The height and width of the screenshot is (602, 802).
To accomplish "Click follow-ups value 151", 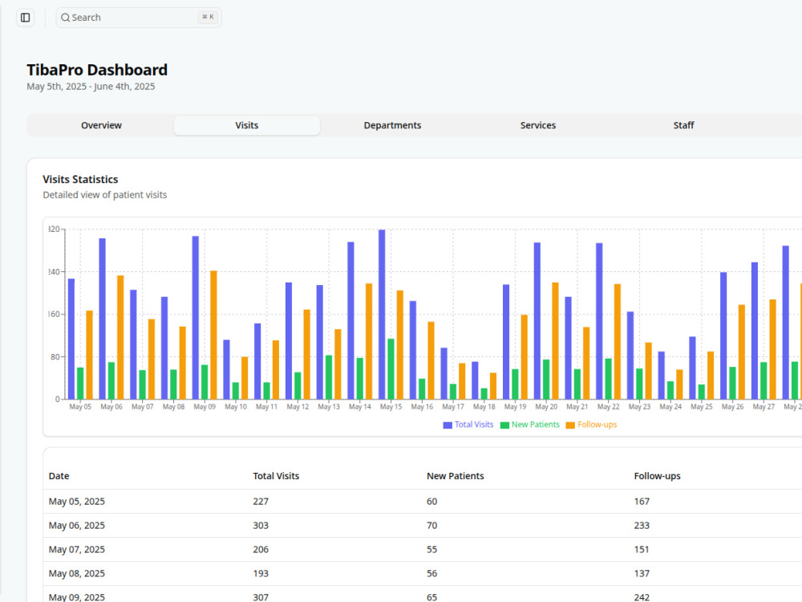I will coord(642,550).
